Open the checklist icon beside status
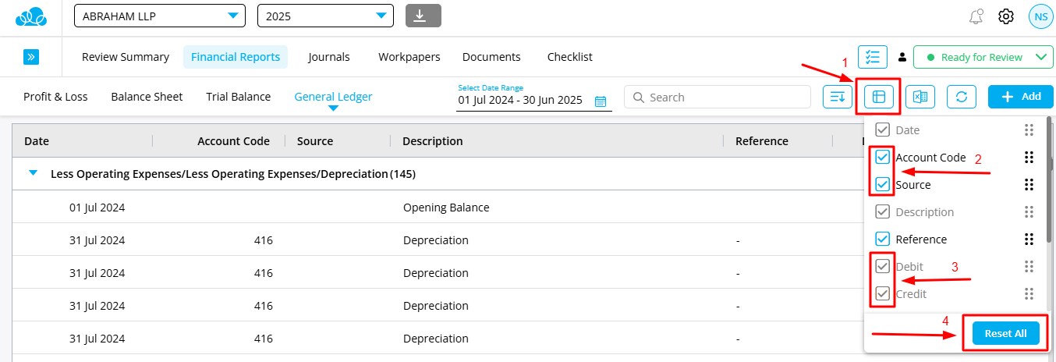This screenshot has height=362, width=1056. [x=872, y=57]
